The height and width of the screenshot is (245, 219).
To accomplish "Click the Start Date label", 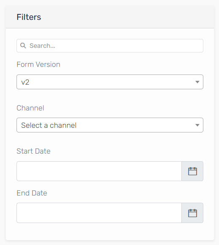I will pyautogui.click(x=33, y=151).
